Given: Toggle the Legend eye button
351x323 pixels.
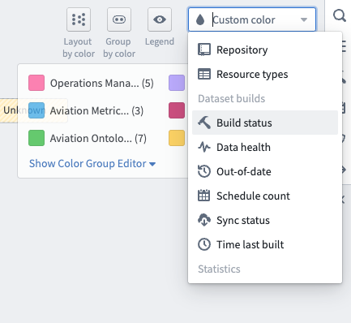Looking at the screenshot, I should point(160,19).
